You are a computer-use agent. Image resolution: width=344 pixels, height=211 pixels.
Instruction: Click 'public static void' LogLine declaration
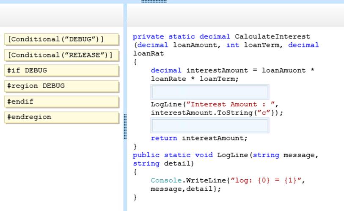click(173, 155)
